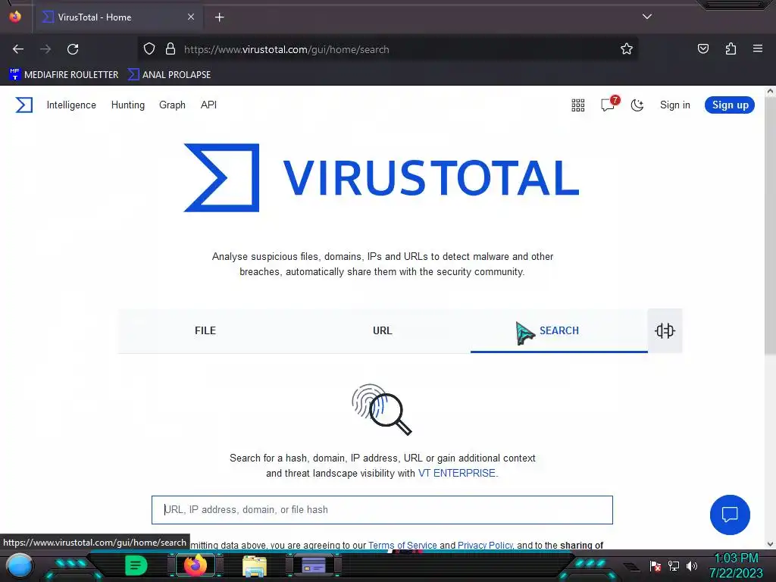Select the VirusTotal - Home browser tab
The image size is (776, 582).
tap(119, 17)
